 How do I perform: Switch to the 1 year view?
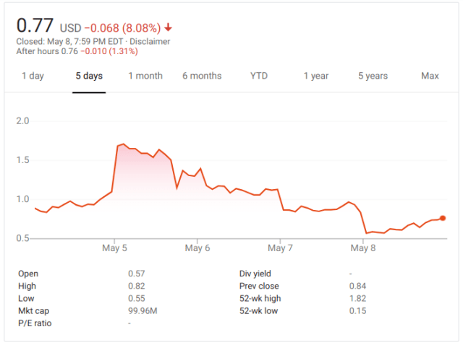pos(315,76)
